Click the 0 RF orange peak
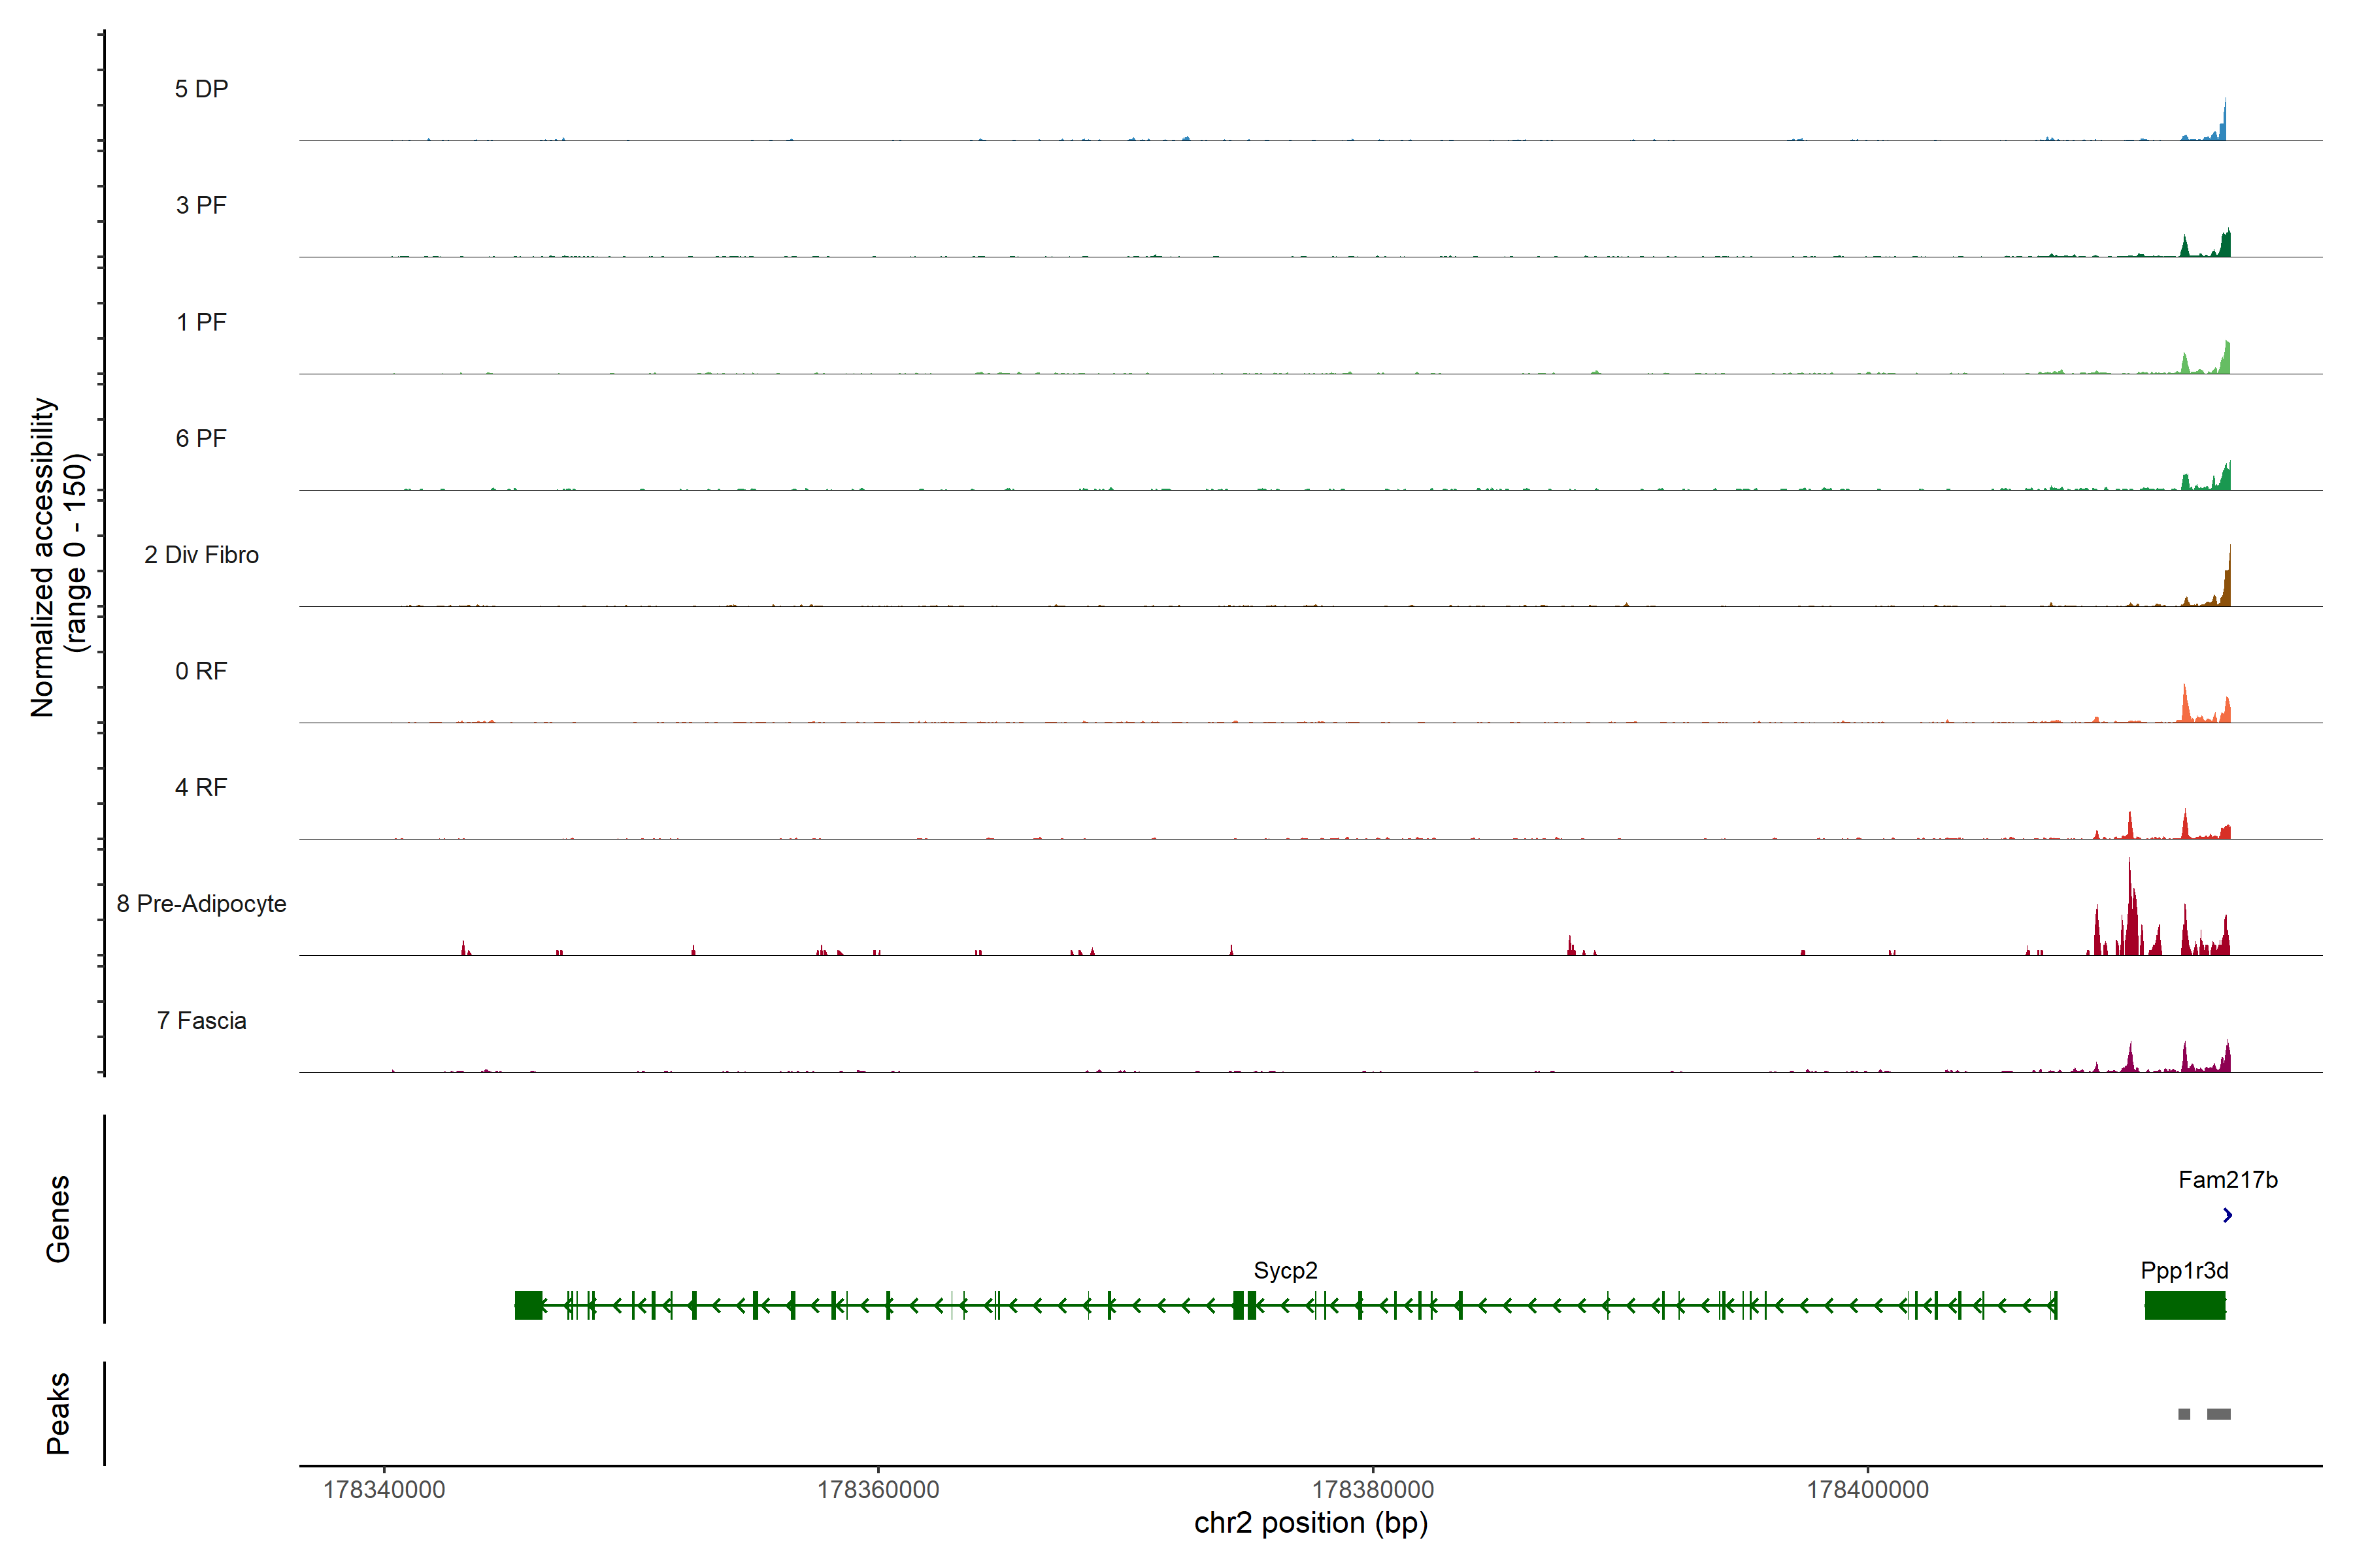The image size is (2353, 1568). tap(2185, 705)
